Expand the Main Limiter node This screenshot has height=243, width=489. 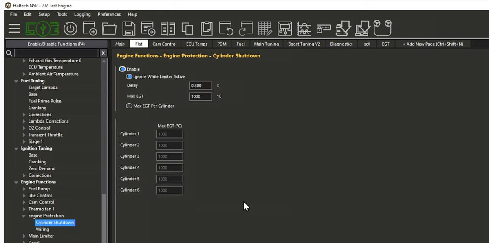tap(24, 236)
